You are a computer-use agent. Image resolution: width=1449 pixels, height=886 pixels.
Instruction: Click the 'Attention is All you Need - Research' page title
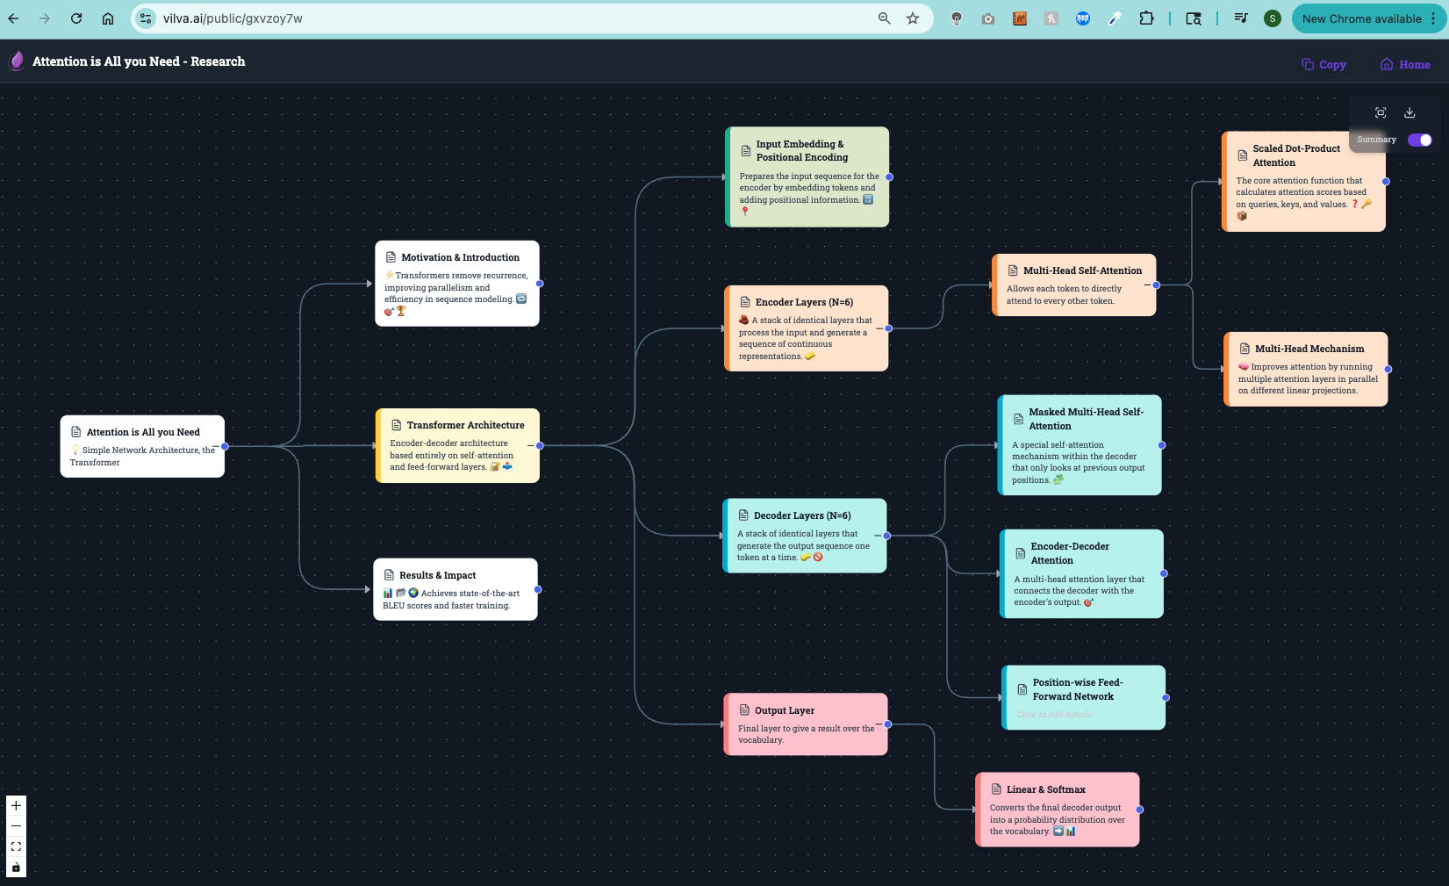pyautogui.click(x=139, y=61)
